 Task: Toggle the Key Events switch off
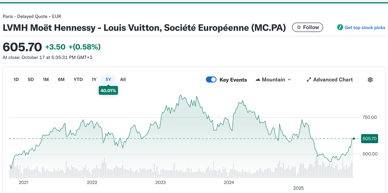[x=211, y=80]
